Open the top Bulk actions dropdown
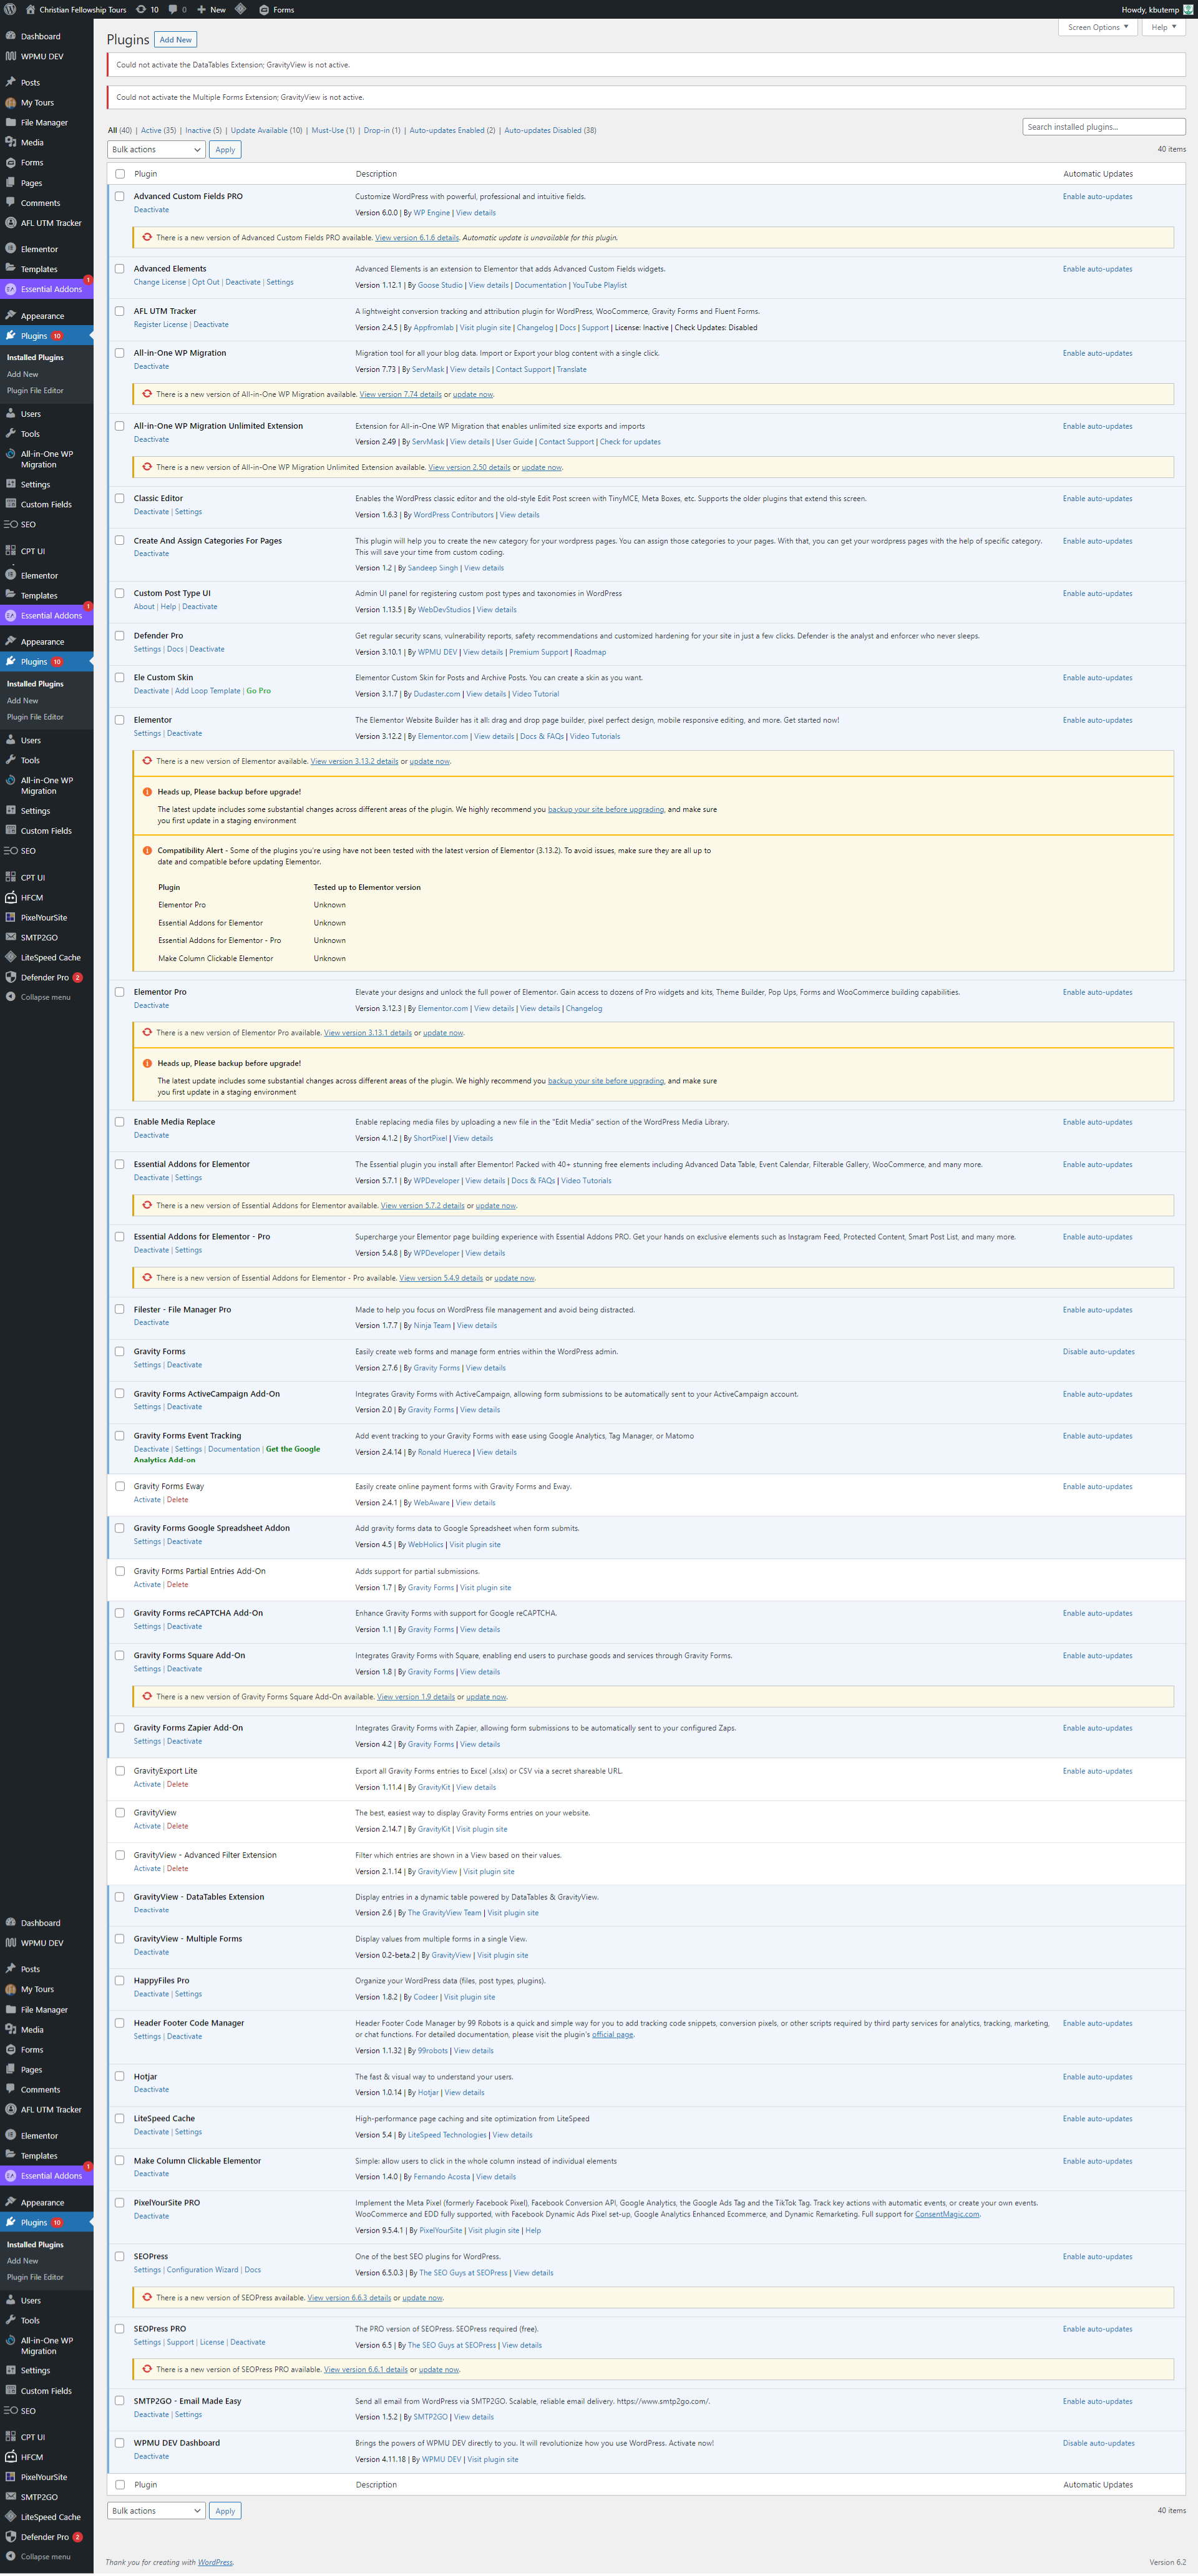This screenshot has height=2576, width=1198. tap(156, 149)
